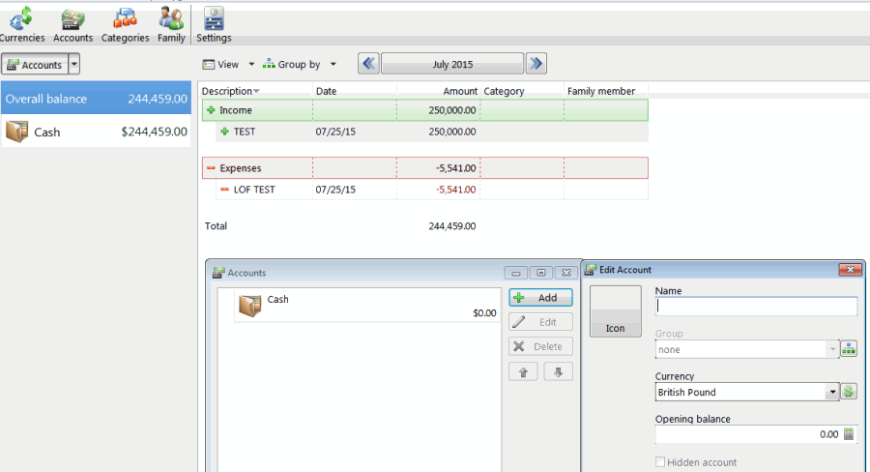Go to next month with right arrows
Image resolution: width=870 pixels, height=472 pixels.
(x=536, y=64)
